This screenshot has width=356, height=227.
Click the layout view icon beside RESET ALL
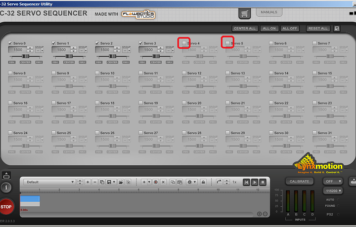pos(337,28)
